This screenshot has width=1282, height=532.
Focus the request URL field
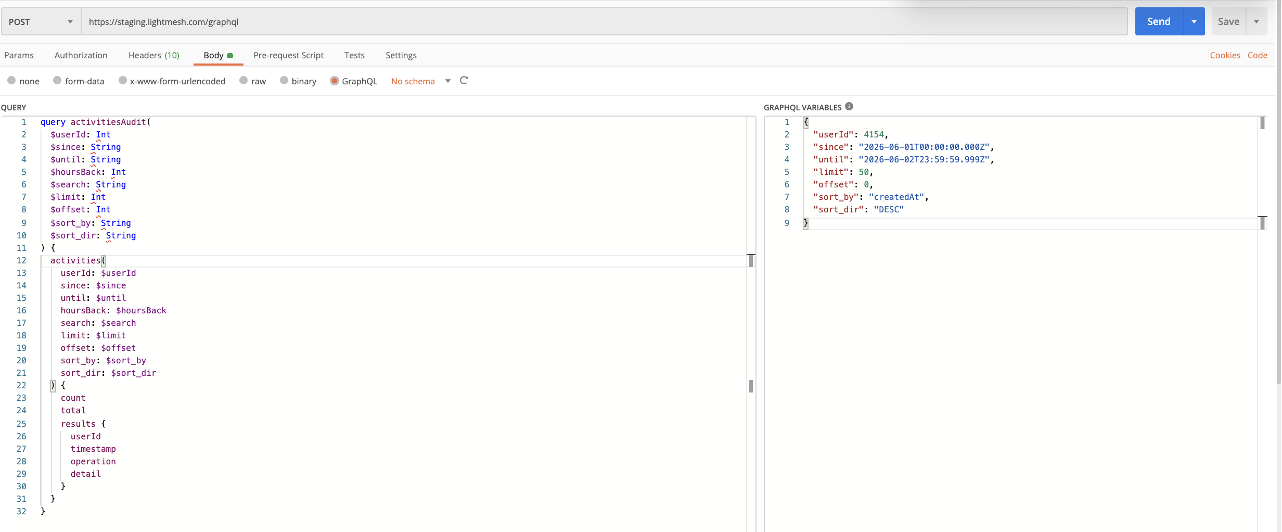(605, 21)
